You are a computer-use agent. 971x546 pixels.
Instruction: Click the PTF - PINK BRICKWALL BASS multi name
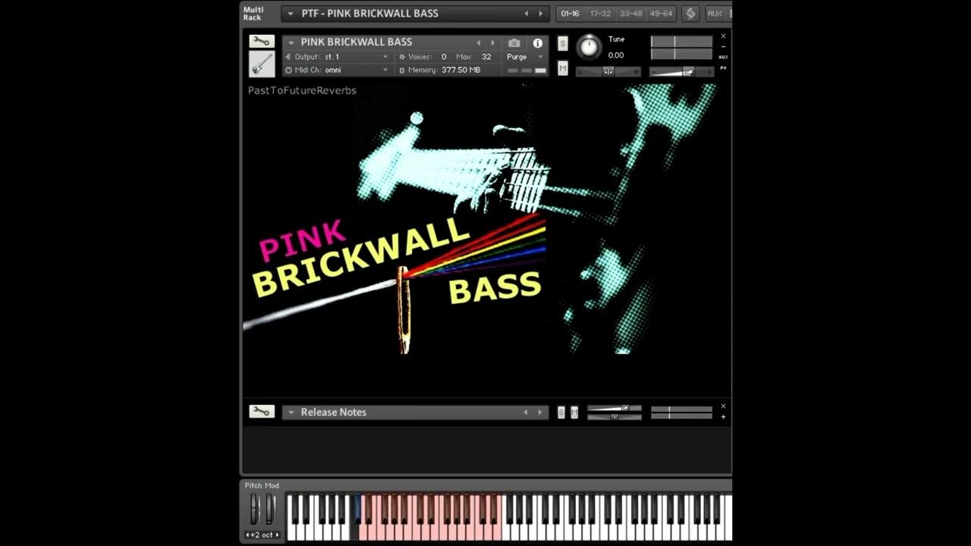tap(369, 14)
